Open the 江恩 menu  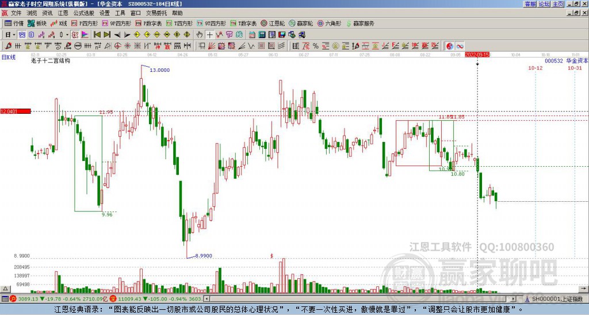[63, 13]
